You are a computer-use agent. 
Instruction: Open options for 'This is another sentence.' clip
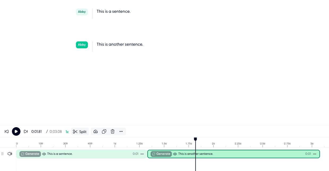point(315,154)
